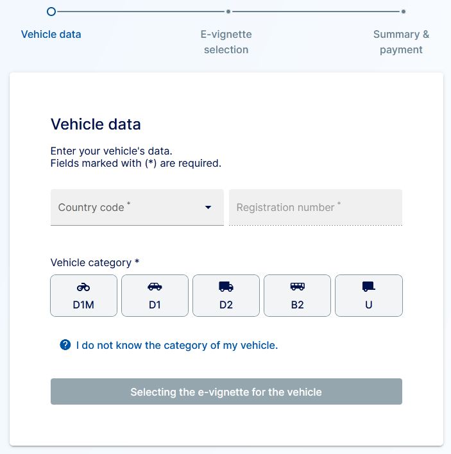Screen dimensions: 451x454
Task: Click the motorcycle icon in D1M
Action: tap(83, 287)
